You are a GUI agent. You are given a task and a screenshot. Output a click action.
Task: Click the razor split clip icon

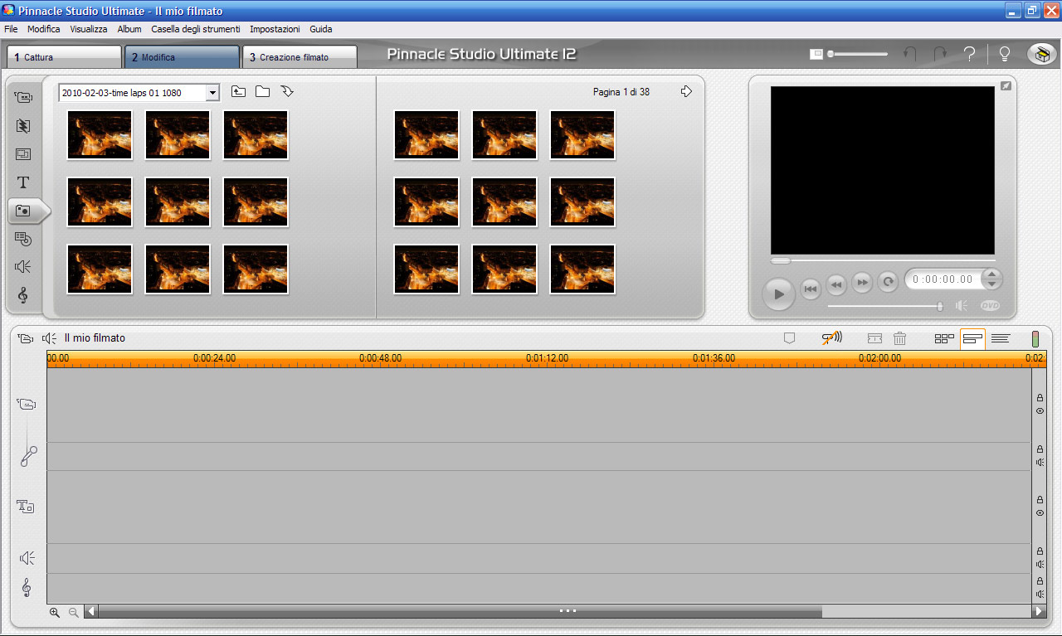coord(874,338)
